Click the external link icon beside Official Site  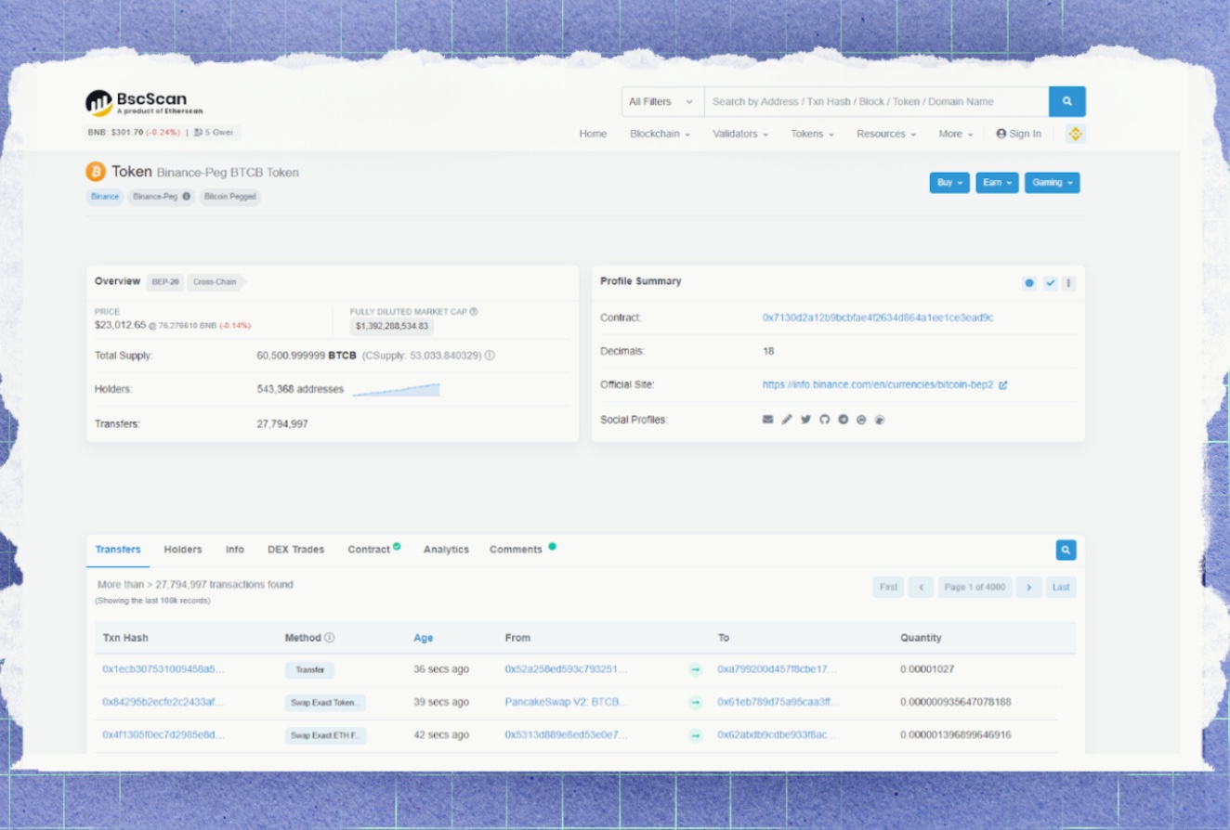(1002, 384)
